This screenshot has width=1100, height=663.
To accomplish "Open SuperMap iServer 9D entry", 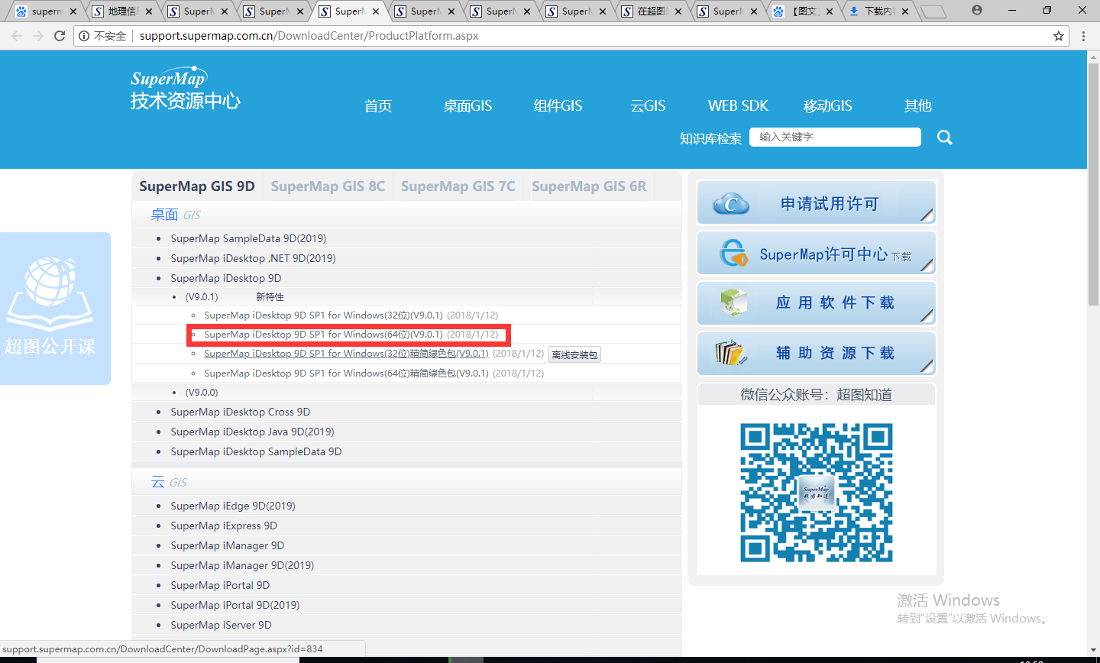I will [x=221, y=625].
